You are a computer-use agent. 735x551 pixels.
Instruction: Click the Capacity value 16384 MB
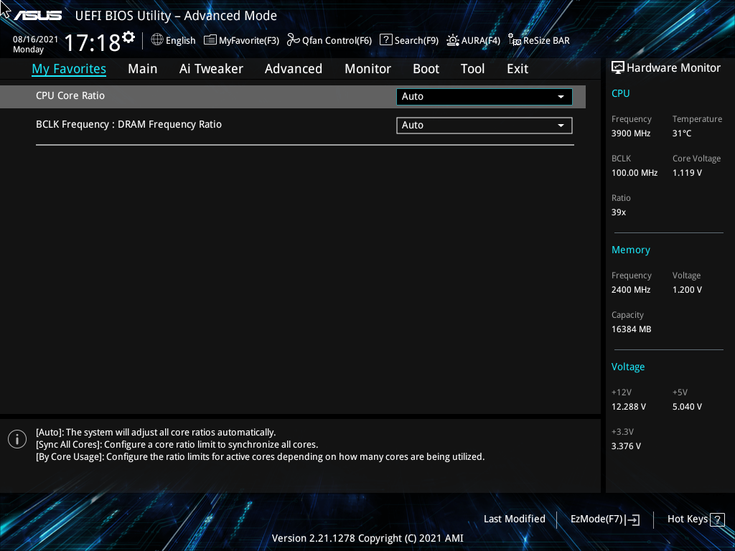click(x=632, y=329)
